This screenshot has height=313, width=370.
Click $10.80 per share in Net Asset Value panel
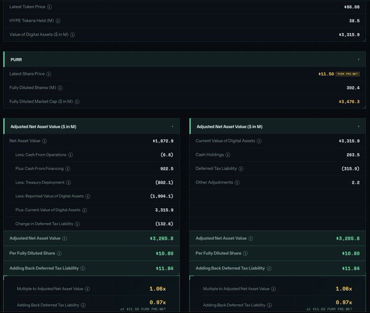tap(165, 254)
